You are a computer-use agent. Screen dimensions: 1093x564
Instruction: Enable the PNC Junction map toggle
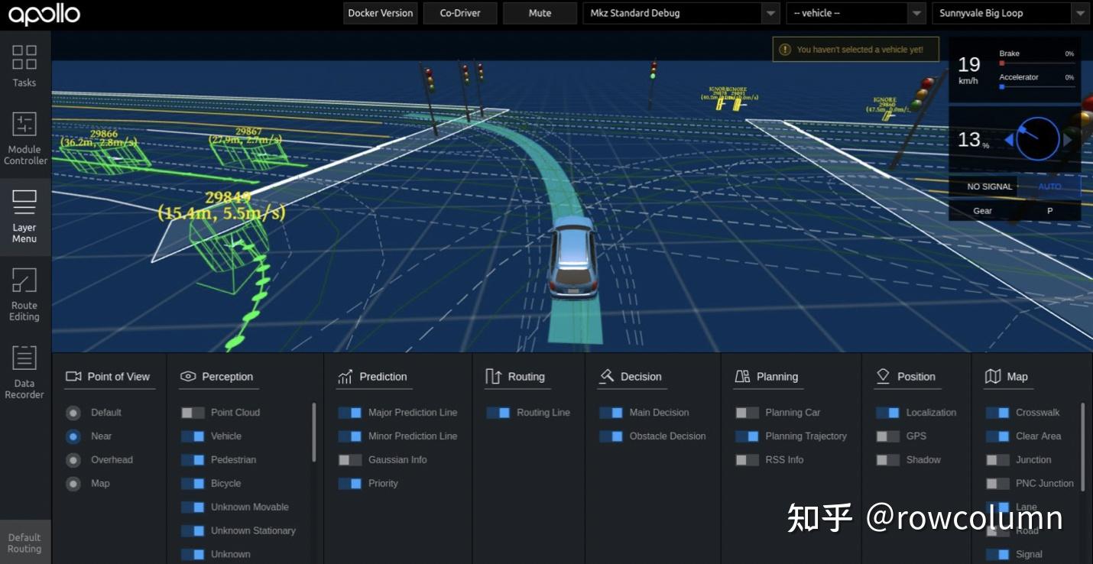[997, 484]
